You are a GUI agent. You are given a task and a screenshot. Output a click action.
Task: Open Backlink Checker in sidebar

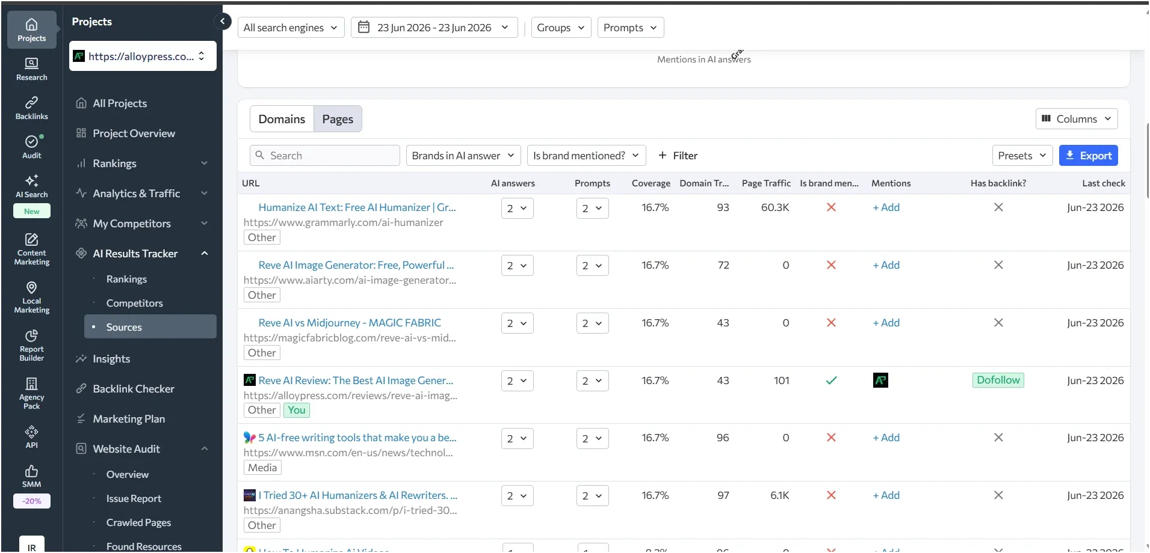pyautogui.click(x=134, y=389)
